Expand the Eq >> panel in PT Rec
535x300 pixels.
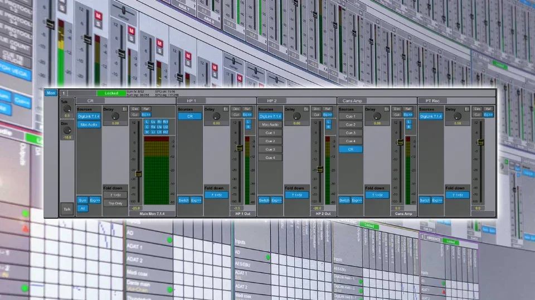pos(488,114)
